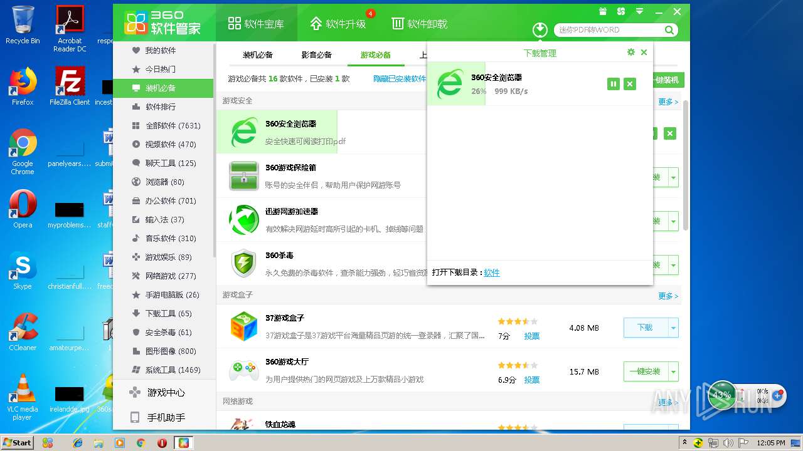Image resolution: width=803 pixels, height=451 pixels.
Task: Expand dropdown arrow beside 360游戏大厅 一键安装
Action: tap(673, 371)
